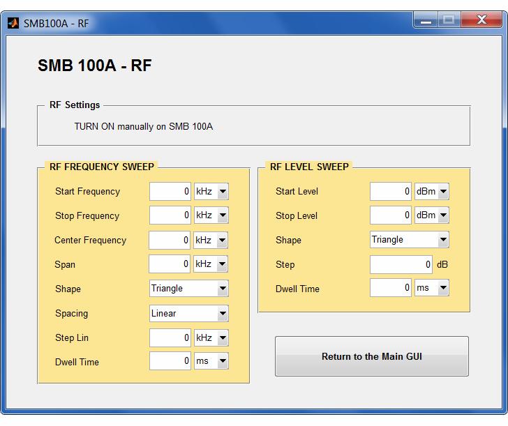Image resolution: width=508 pixels, height=426 pixels.
Task: Open Span unit dropdown
Action: (211, 264)
